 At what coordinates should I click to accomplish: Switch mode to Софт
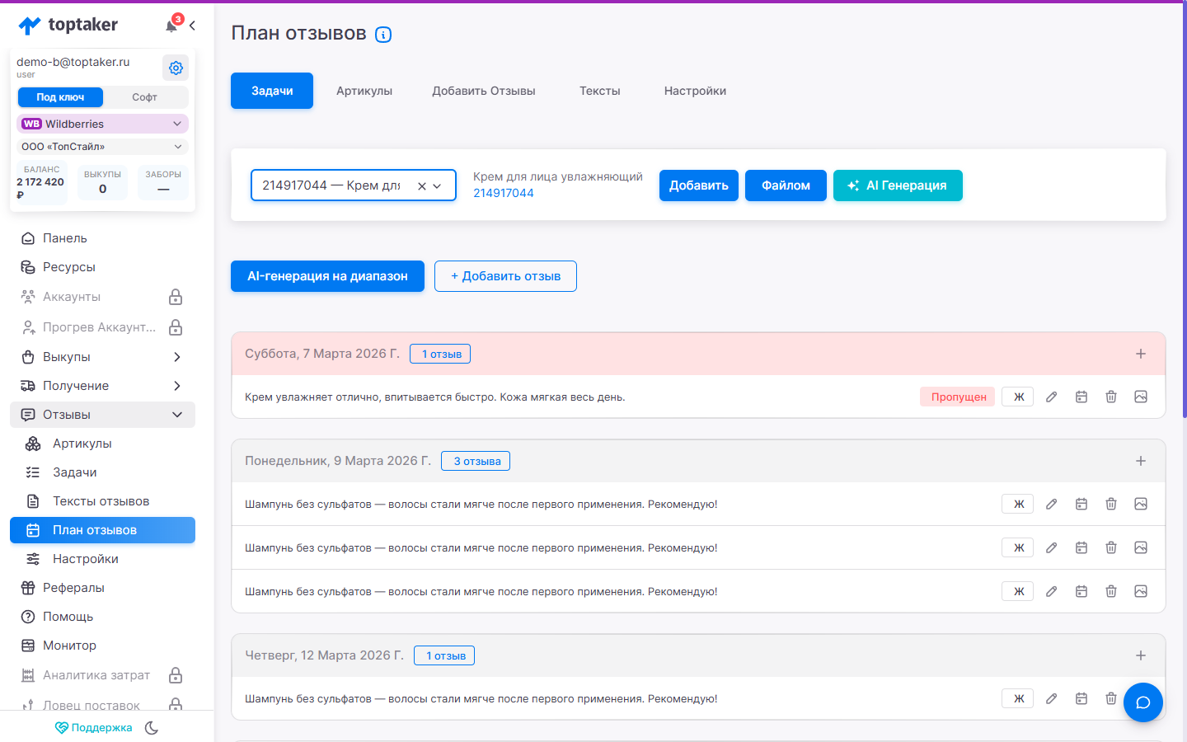145,97
